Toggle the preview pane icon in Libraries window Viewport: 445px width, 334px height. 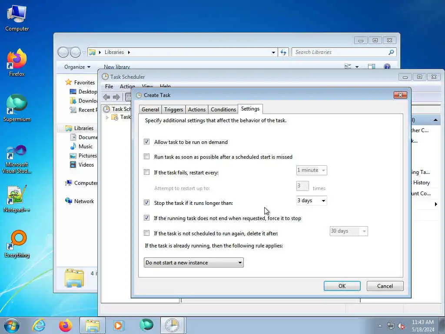point(372,67)
